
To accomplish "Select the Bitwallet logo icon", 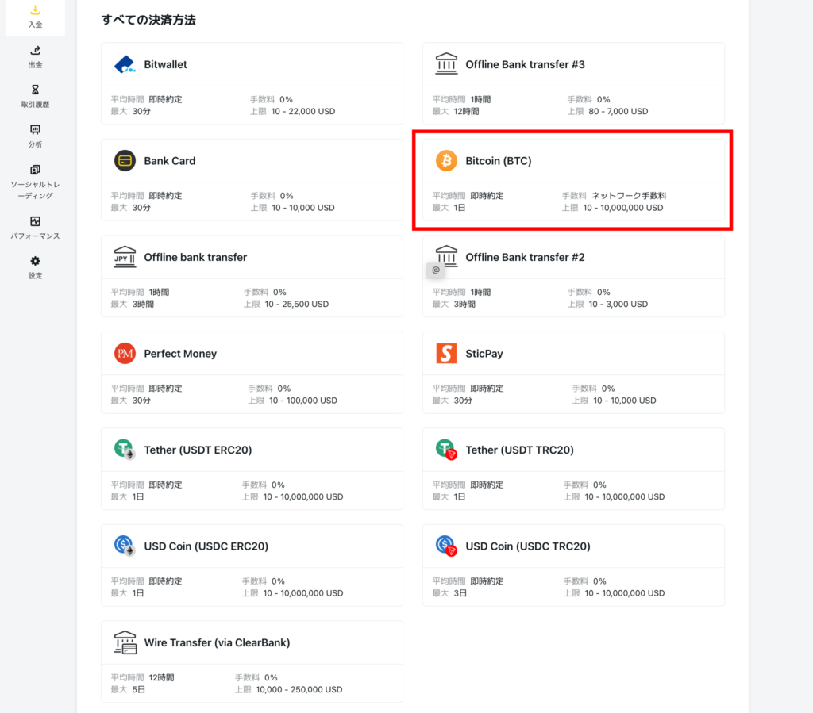I will click(125, 64).
